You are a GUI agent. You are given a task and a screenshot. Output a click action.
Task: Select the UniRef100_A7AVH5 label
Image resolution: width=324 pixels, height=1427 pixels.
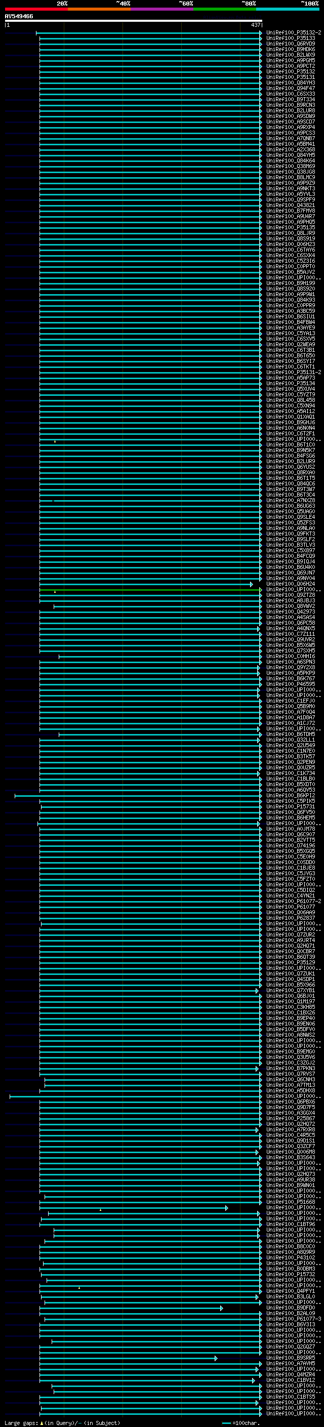(x=291, y=1363)
